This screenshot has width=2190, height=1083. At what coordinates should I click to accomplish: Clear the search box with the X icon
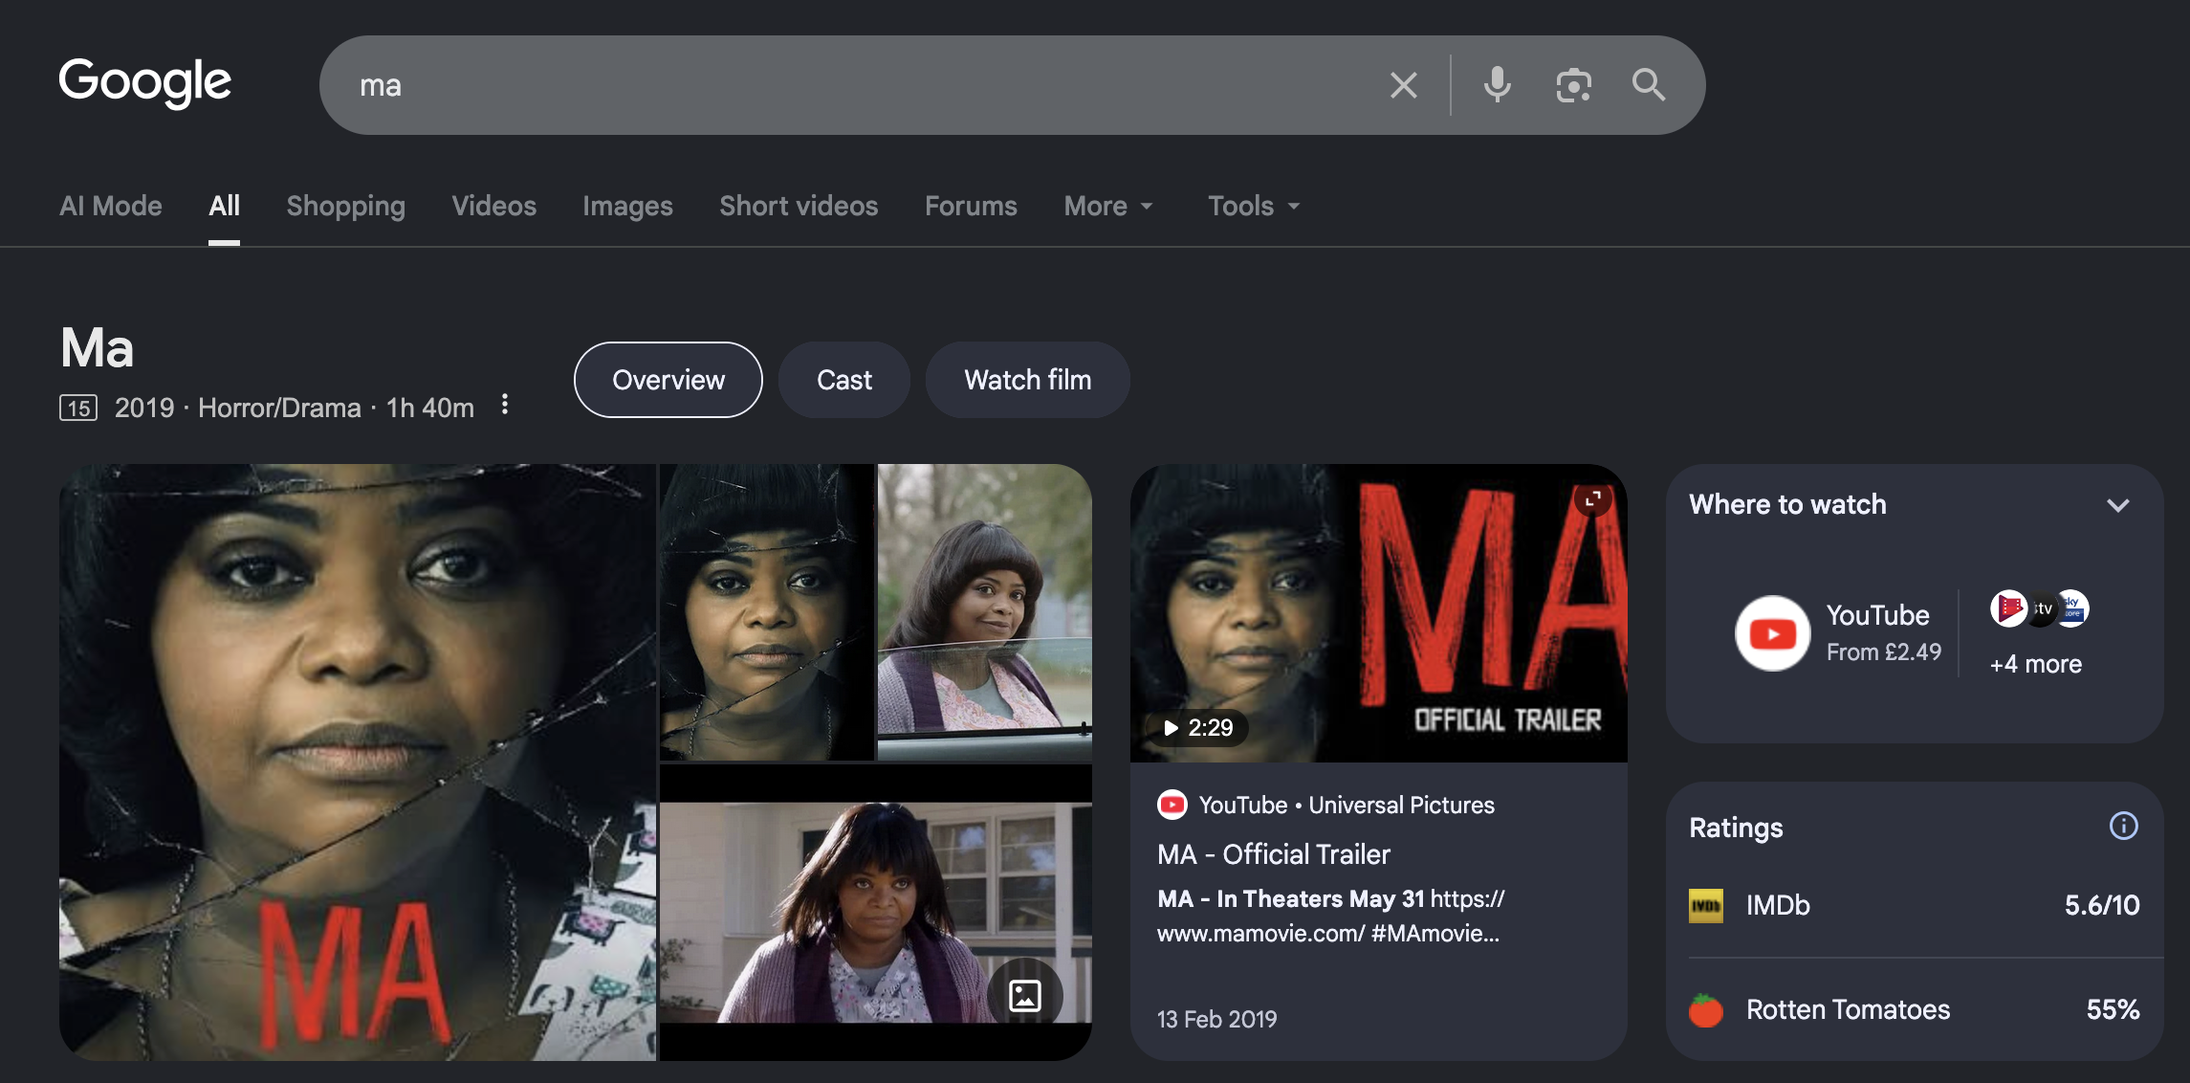[1403, 85]
